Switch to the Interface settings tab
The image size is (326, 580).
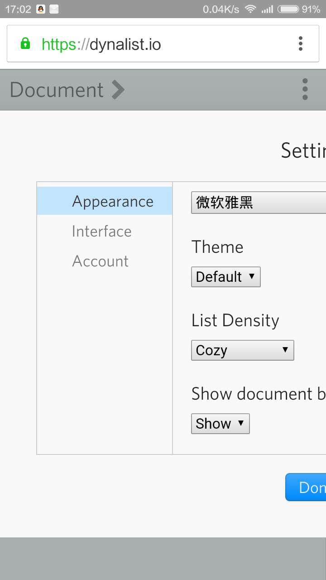pyautogui.click(x=101, y=231)
